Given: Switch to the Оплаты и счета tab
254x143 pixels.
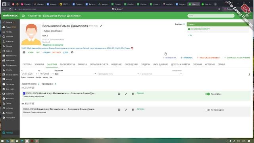Looking at the screenshot, I should click(99, 64).
